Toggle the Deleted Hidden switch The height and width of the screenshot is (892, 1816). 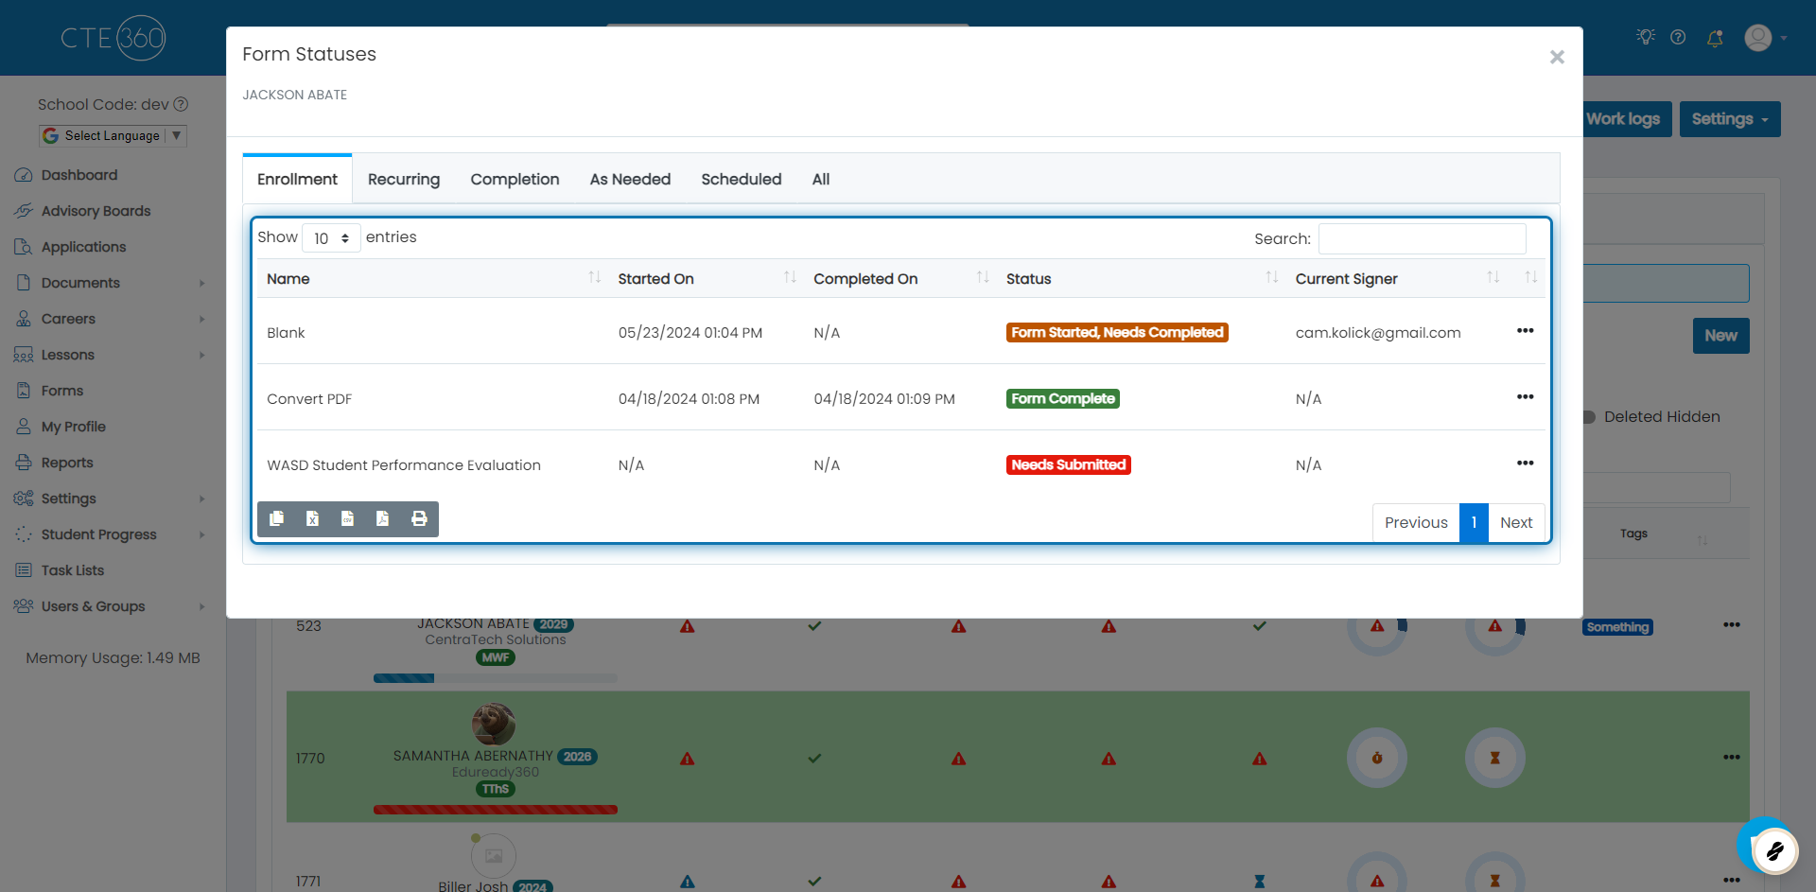pyautogui.click(x=1590, y=417)
